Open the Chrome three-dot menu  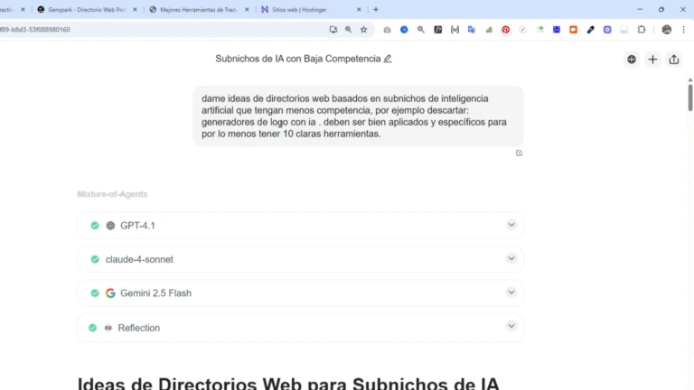[x=683, y=30]
